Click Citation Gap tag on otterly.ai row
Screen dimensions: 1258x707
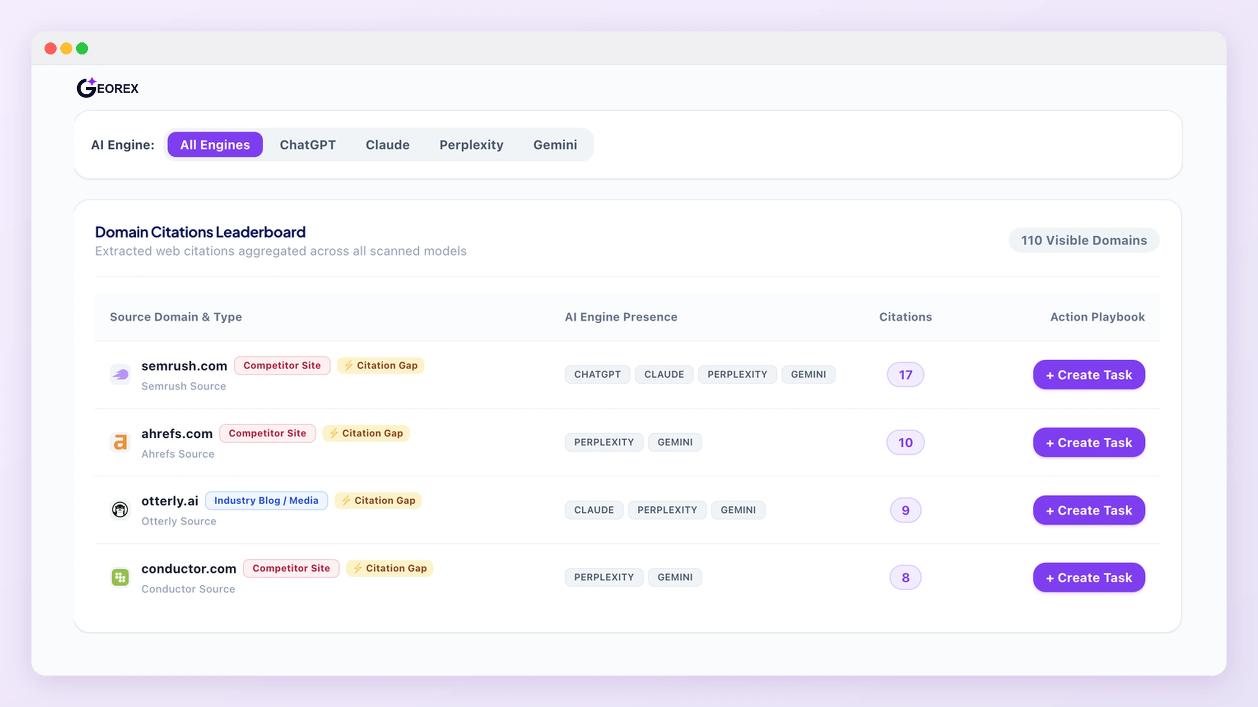pyautogui.click(x=378, y=500)
